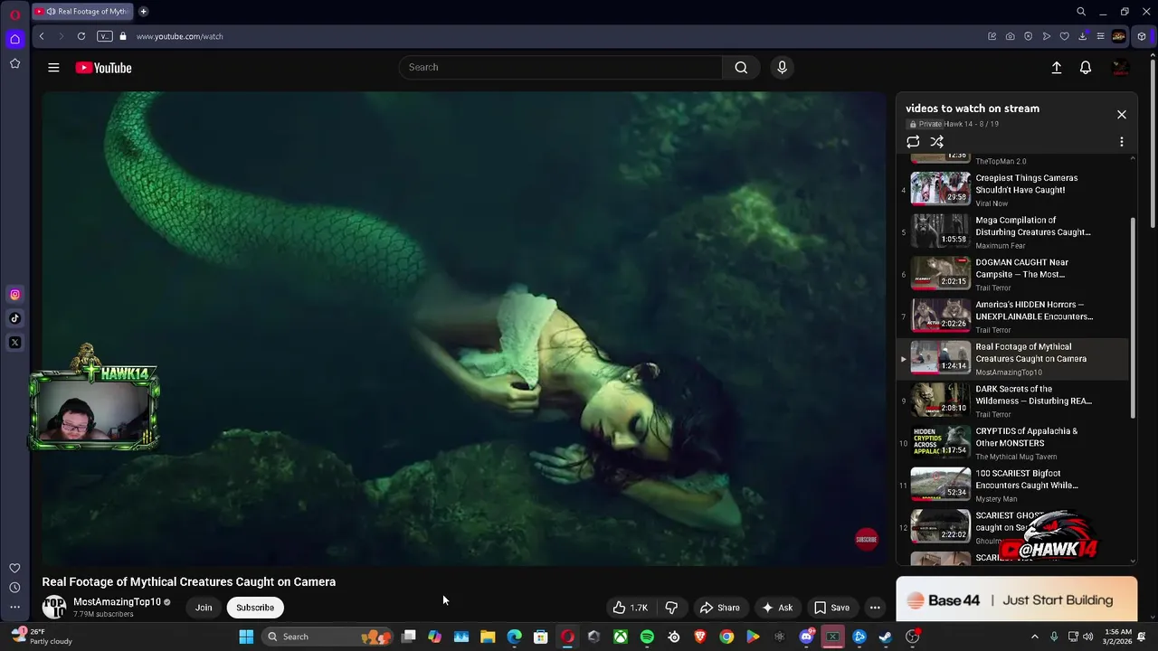This screenshot has width=1158, height=651.
Task: Open the MostAmazingTop10 channel name link
Action: [117, 602]
